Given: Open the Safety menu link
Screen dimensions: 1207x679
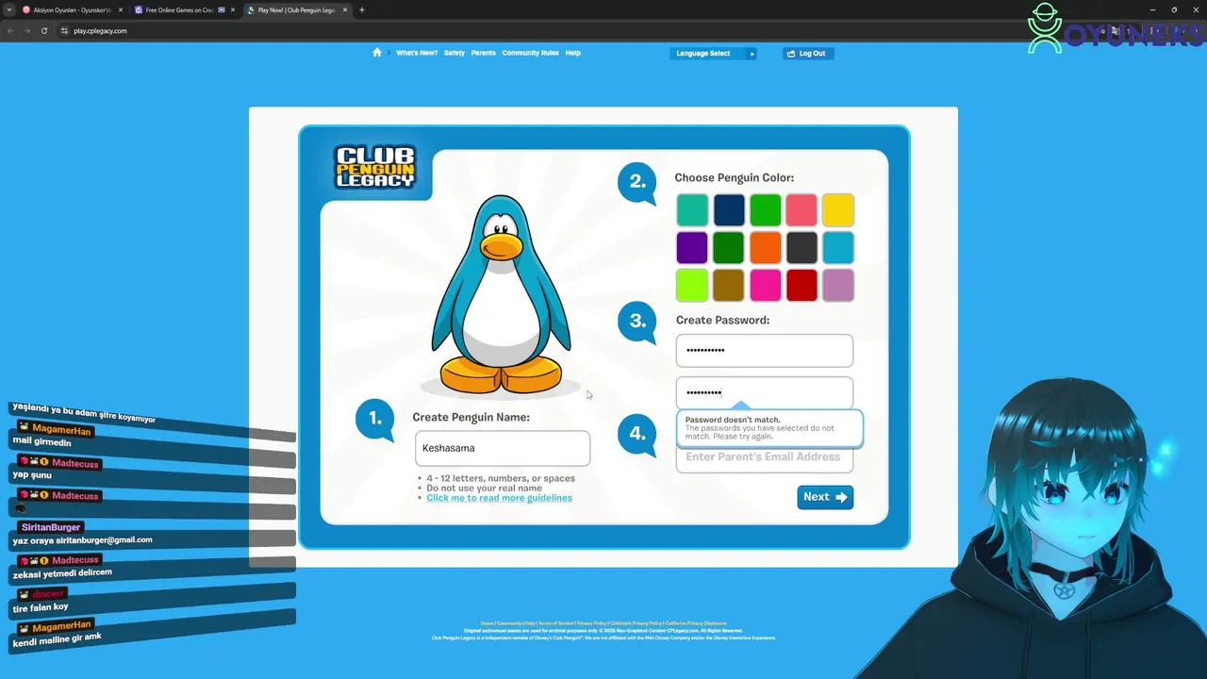Looking at the screenshot, I should [455, 53].
